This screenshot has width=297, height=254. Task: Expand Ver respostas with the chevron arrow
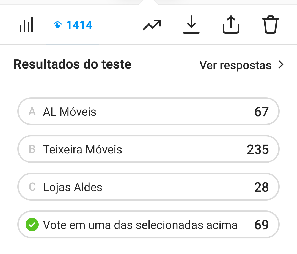(281, 64)
